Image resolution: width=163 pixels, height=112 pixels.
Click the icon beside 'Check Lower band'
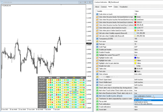(x=97, y=85)
